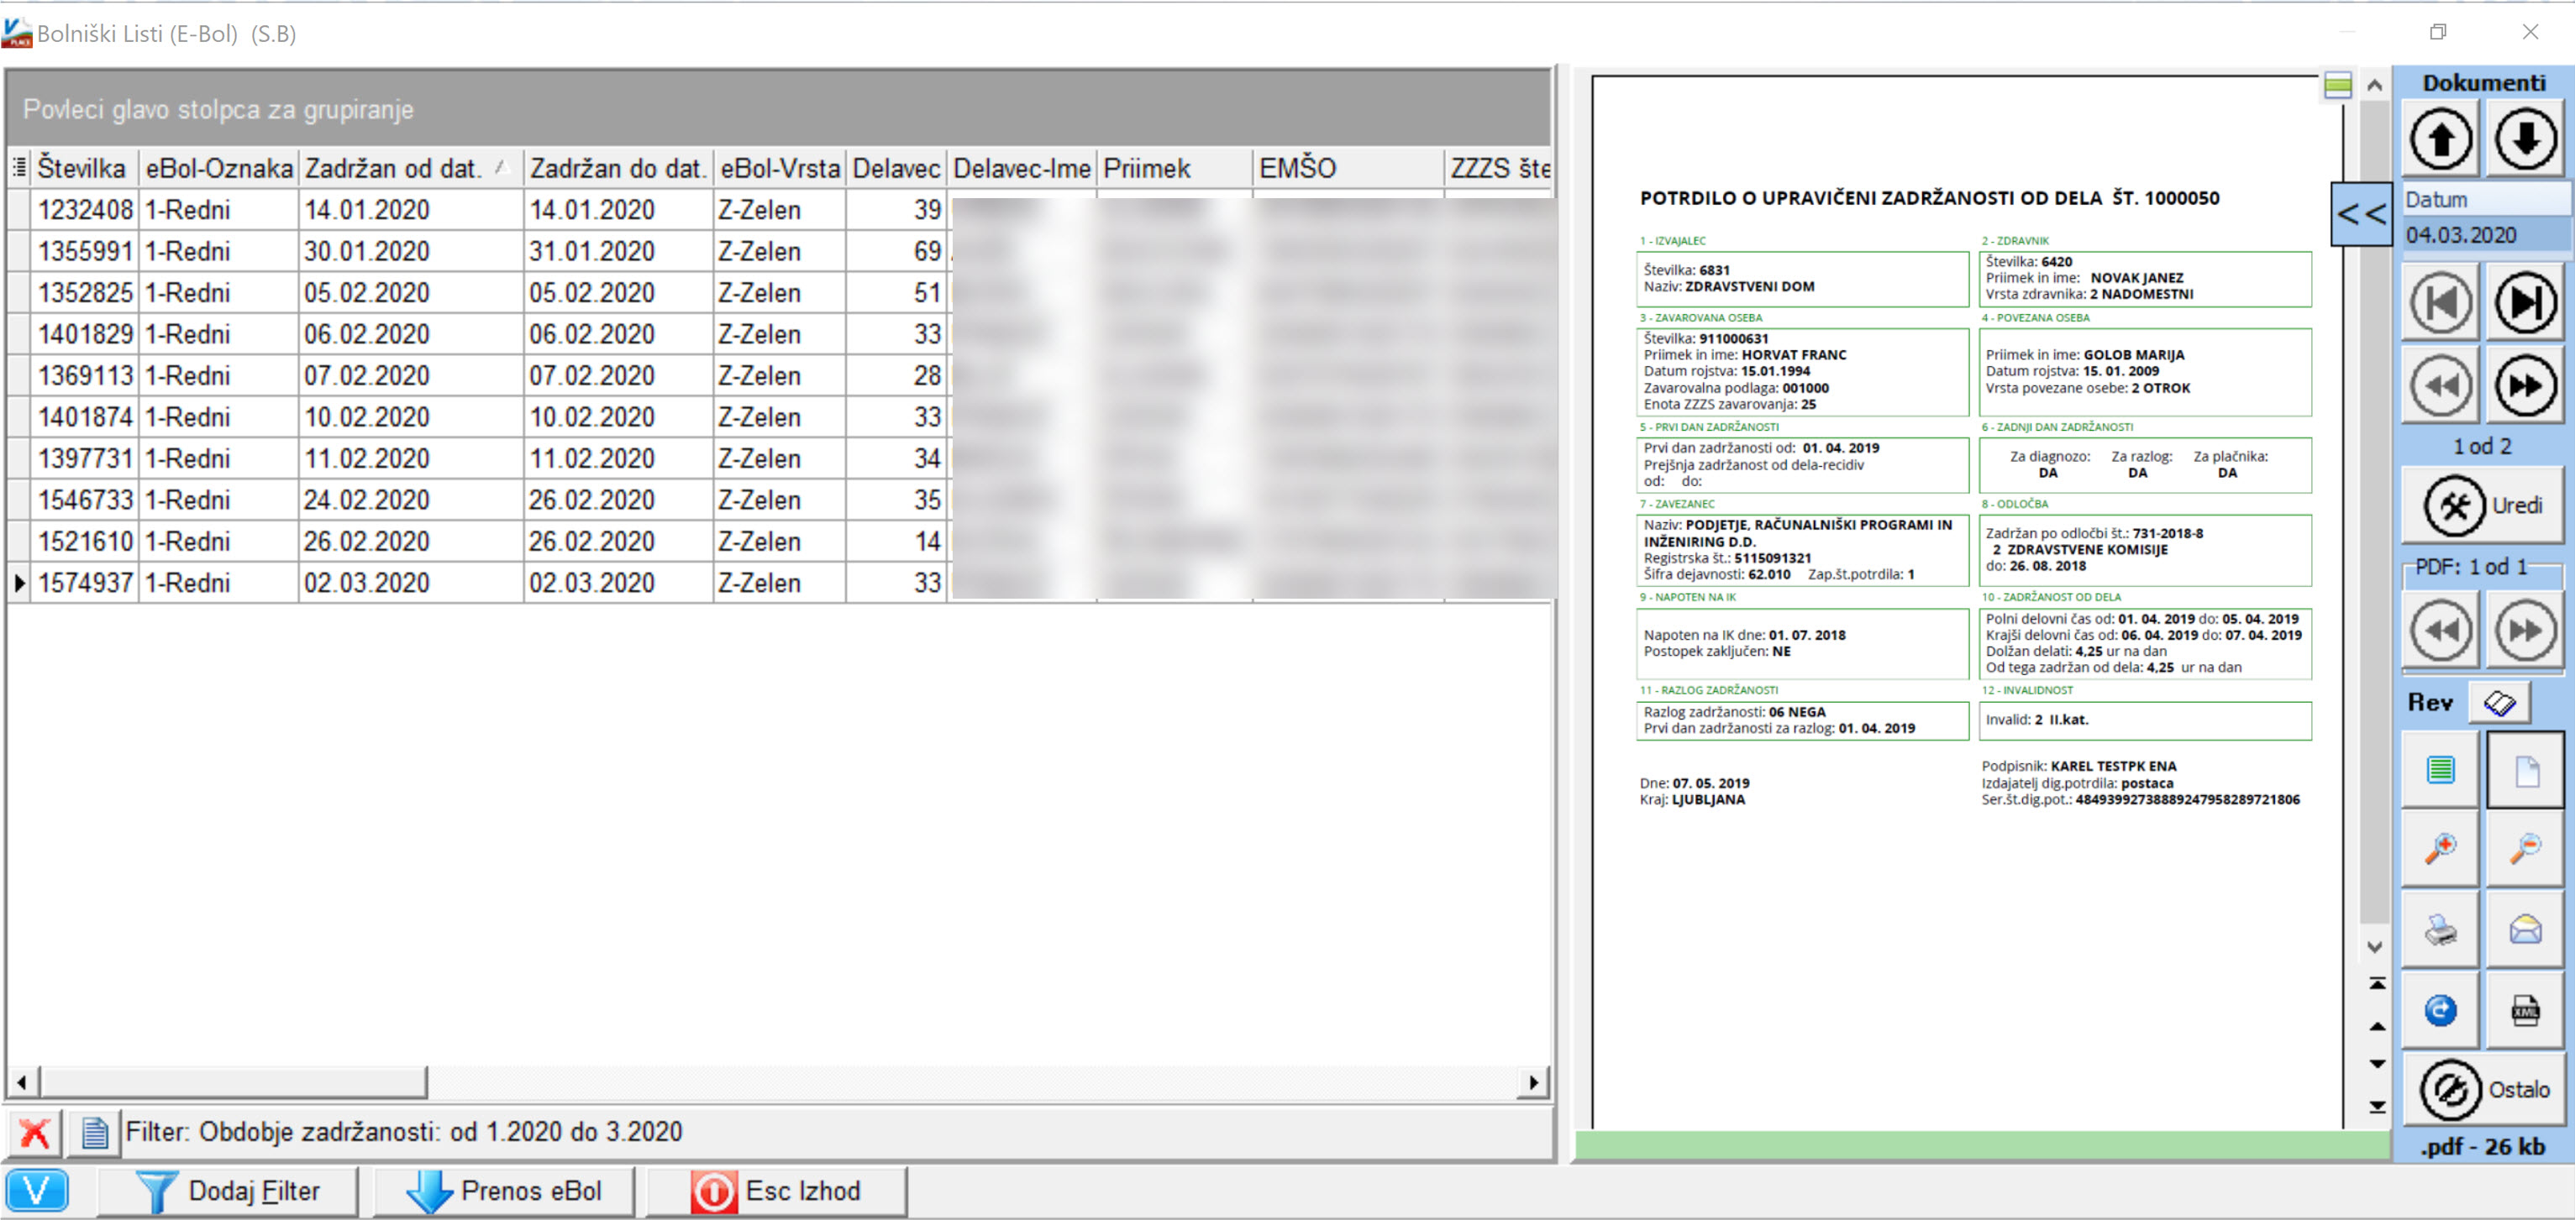Open the Uredi edit tools button
2575x1220 pixels.
click(x=2483, y=505)
